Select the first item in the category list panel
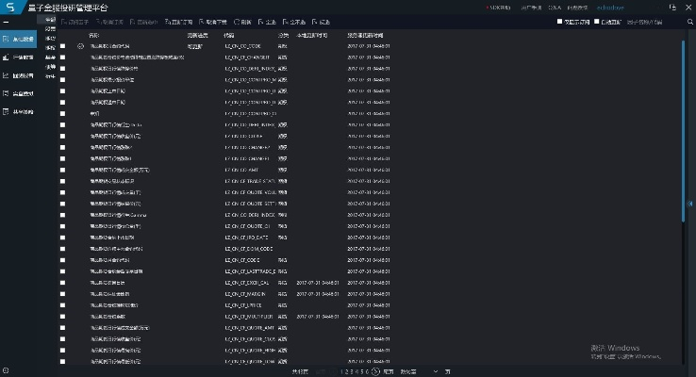This screenshot has width=696, height=377. point(51,19)
